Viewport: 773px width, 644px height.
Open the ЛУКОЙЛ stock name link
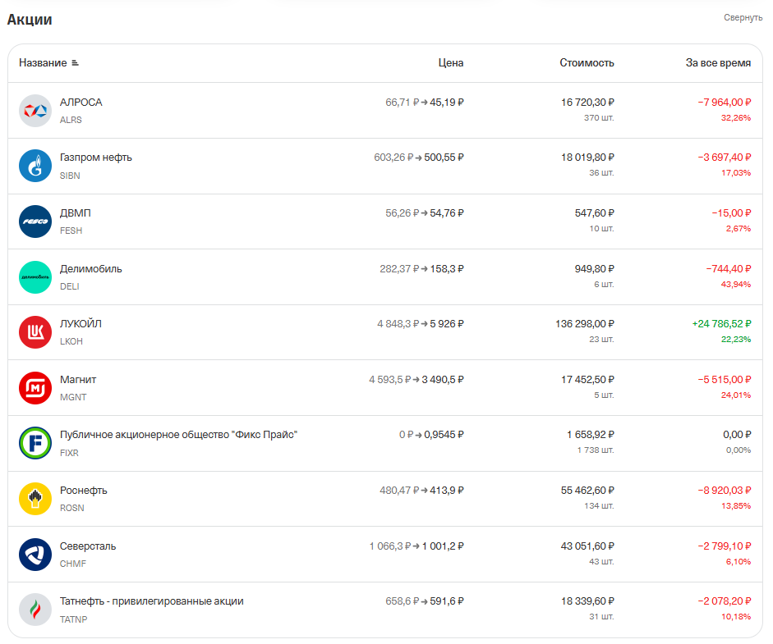pos(81,324)
